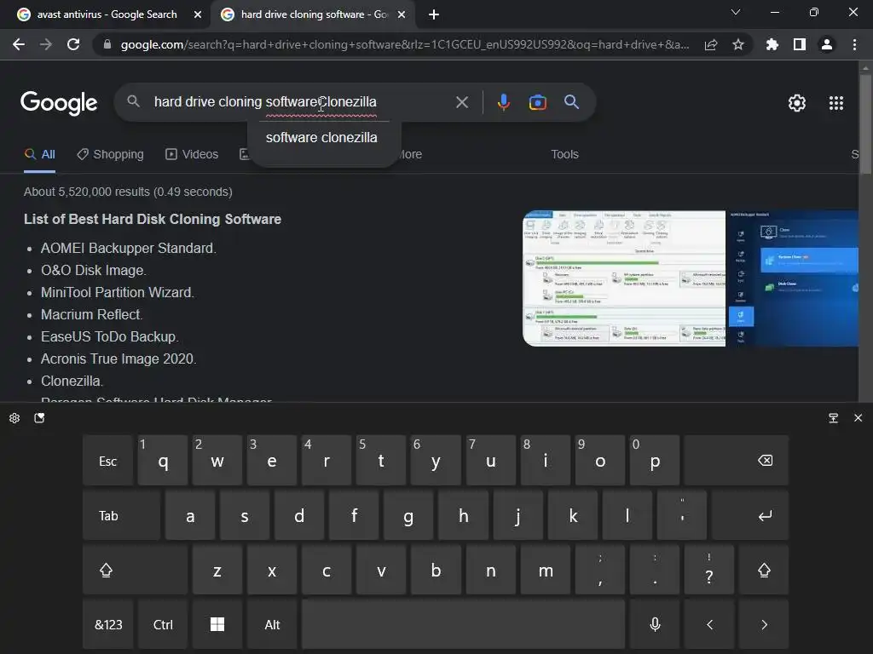Click 'Macrium Reflect.' list item
The height and width of the screenshot is (654, 873).
(x=92, y=315)
